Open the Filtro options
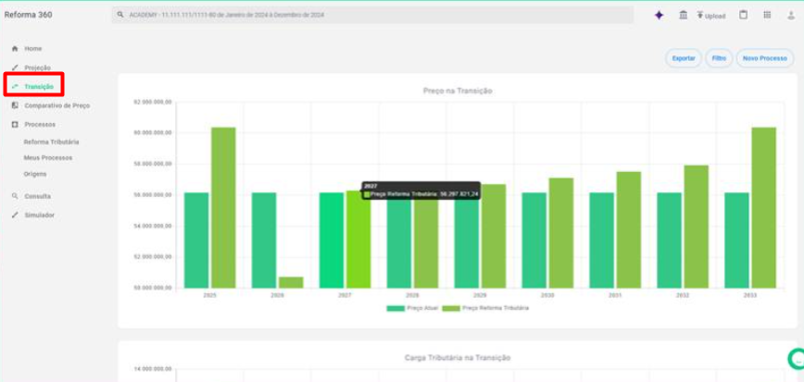The image size is (804, 382). click(719, 58)
